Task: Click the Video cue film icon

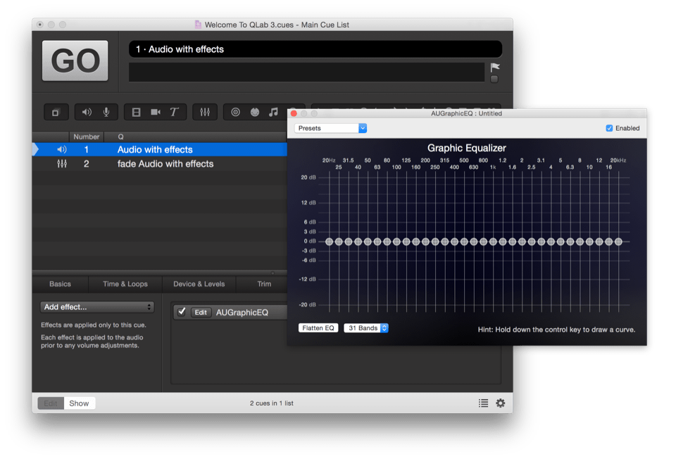Action: (x=137, y=112)
